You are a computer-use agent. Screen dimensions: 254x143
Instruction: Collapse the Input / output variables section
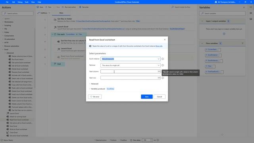tap(202, 21)
